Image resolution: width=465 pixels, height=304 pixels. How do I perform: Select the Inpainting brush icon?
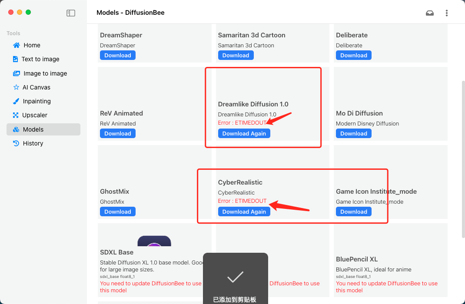(x=16, y=101)
